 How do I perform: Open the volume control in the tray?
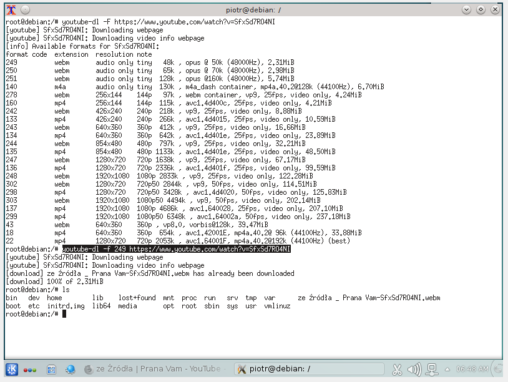[414, 370]
